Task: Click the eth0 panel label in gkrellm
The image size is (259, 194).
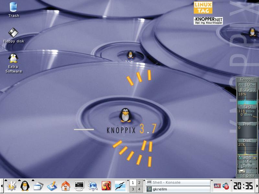Action: click(x=247, y=158)
